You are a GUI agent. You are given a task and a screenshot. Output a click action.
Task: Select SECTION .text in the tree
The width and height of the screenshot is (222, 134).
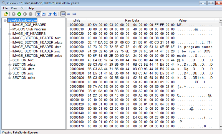pos(23,60)
